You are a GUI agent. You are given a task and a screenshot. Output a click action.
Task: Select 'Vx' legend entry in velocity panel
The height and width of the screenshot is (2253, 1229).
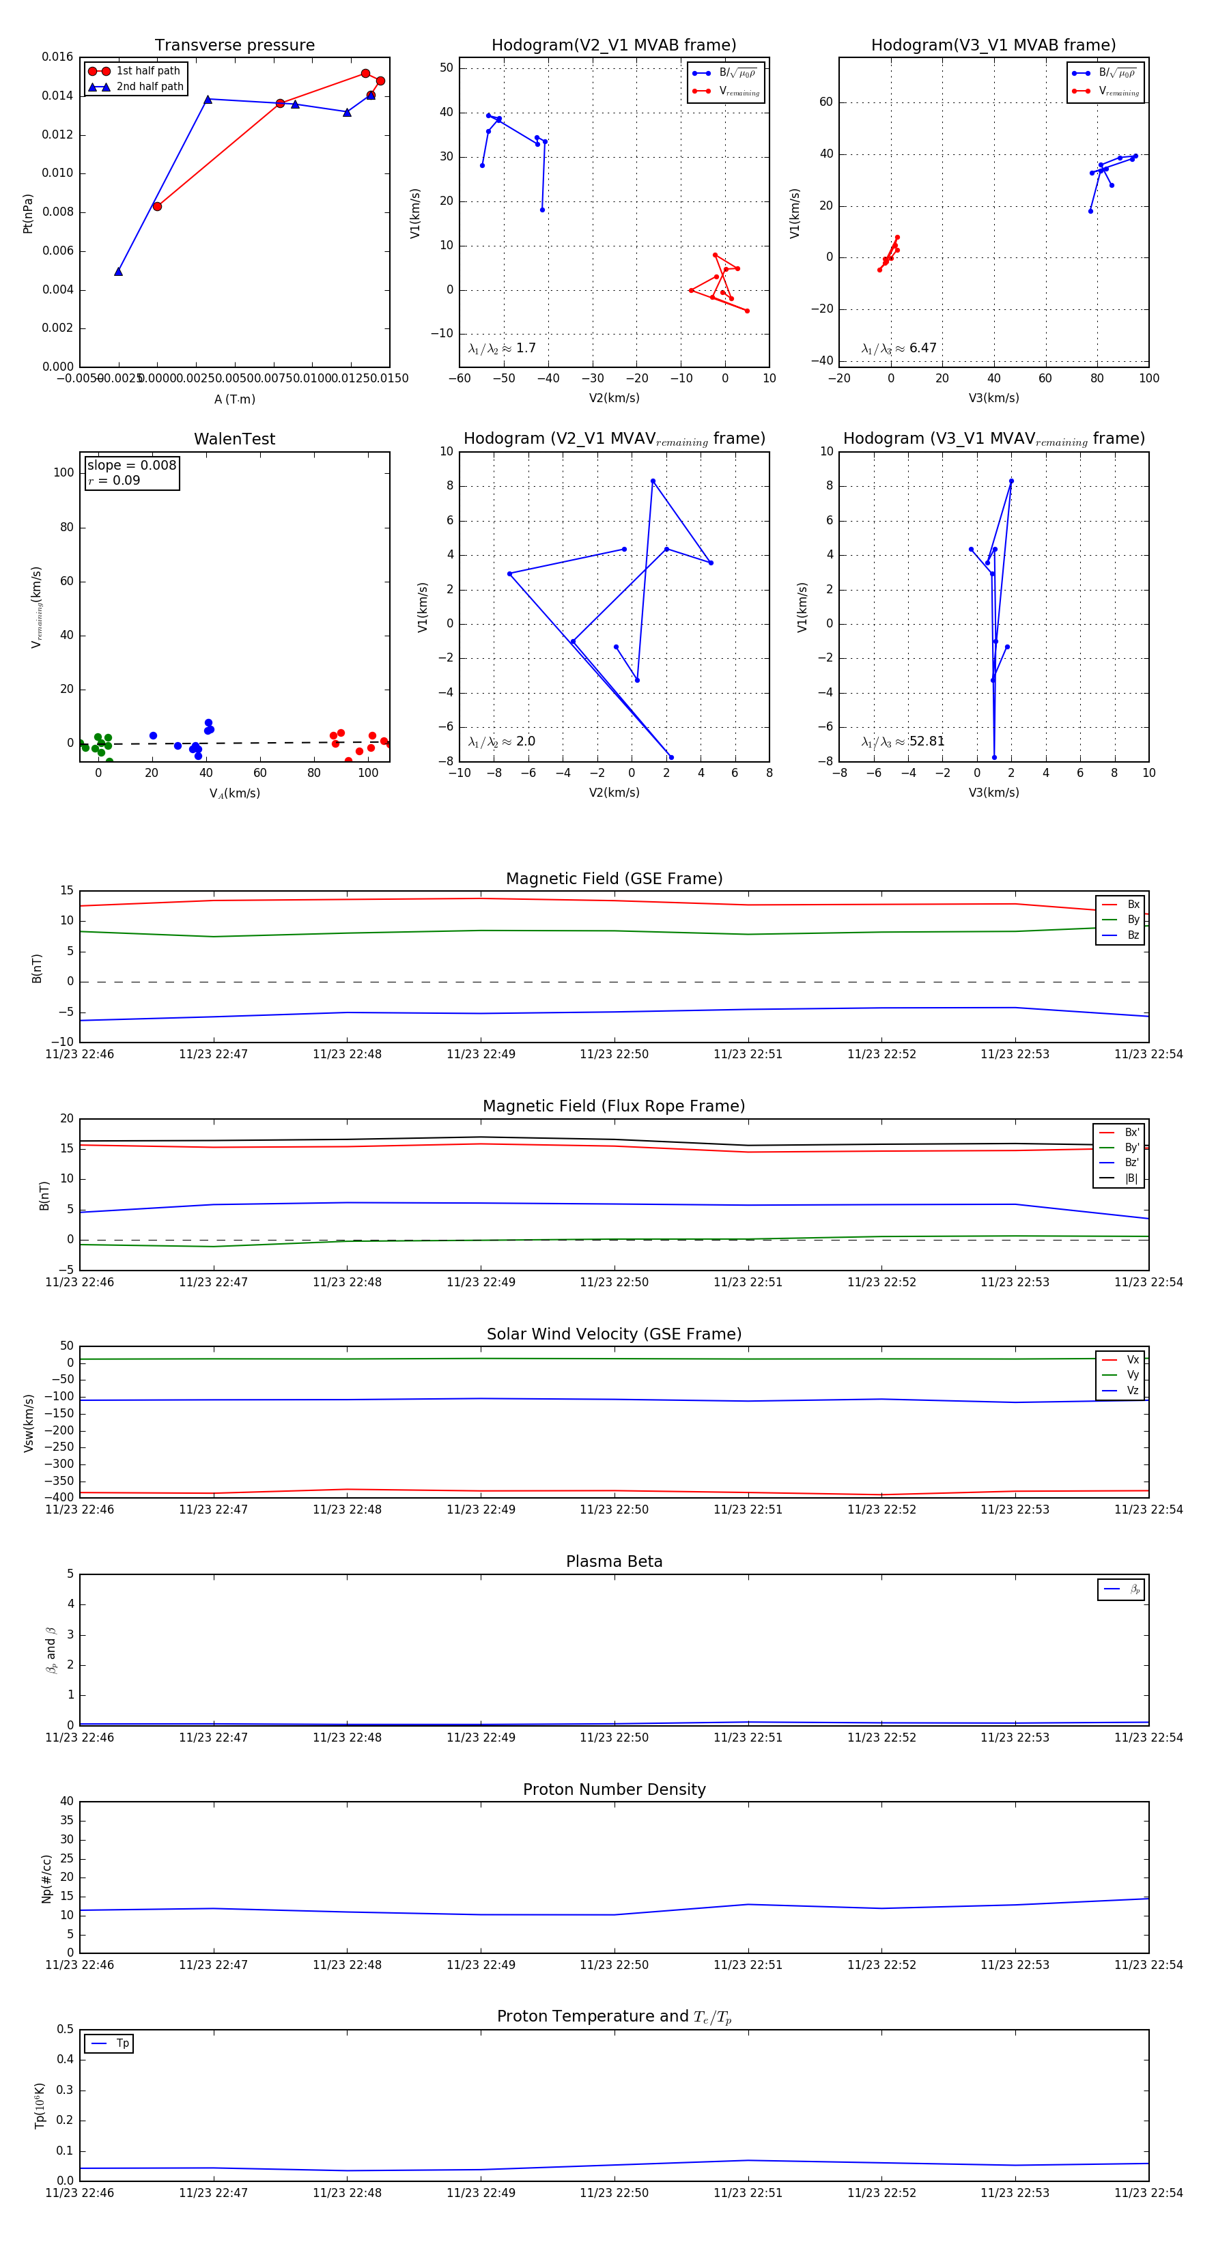[x=1120, y=1359]
